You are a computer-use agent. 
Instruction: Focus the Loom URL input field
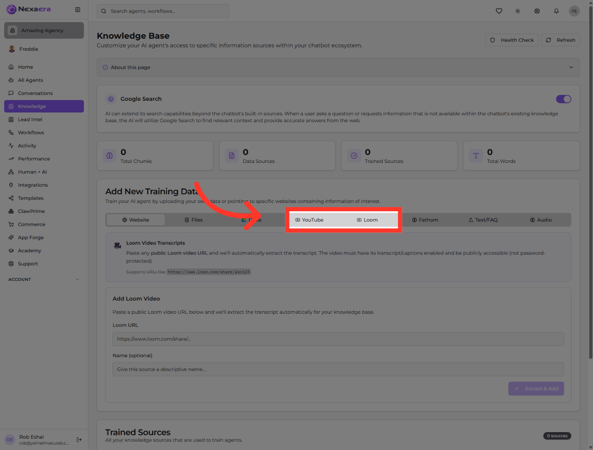[x=338, y=339]
